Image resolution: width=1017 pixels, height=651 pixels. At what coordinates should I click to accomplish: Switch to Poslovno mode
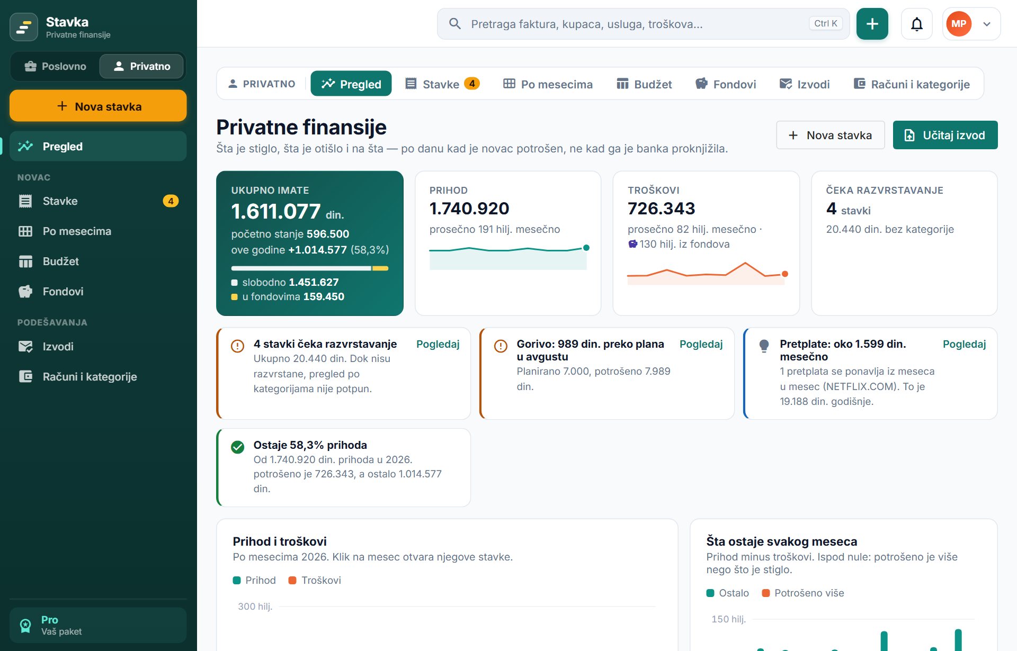(x=56, y=66)
